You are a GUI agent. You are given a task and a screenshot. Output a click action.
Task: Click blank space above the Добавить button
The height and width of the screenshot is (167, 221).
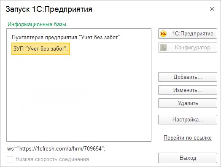tap(188, 62)
